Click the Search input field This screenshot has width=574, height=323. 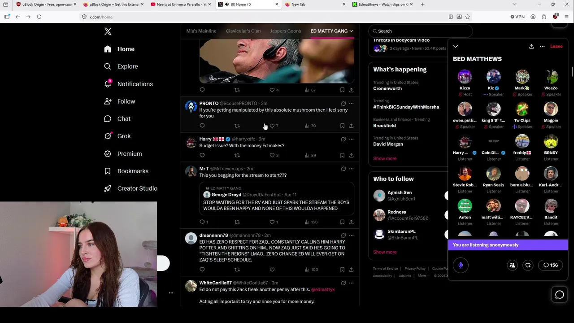click(x=421, y=31)
